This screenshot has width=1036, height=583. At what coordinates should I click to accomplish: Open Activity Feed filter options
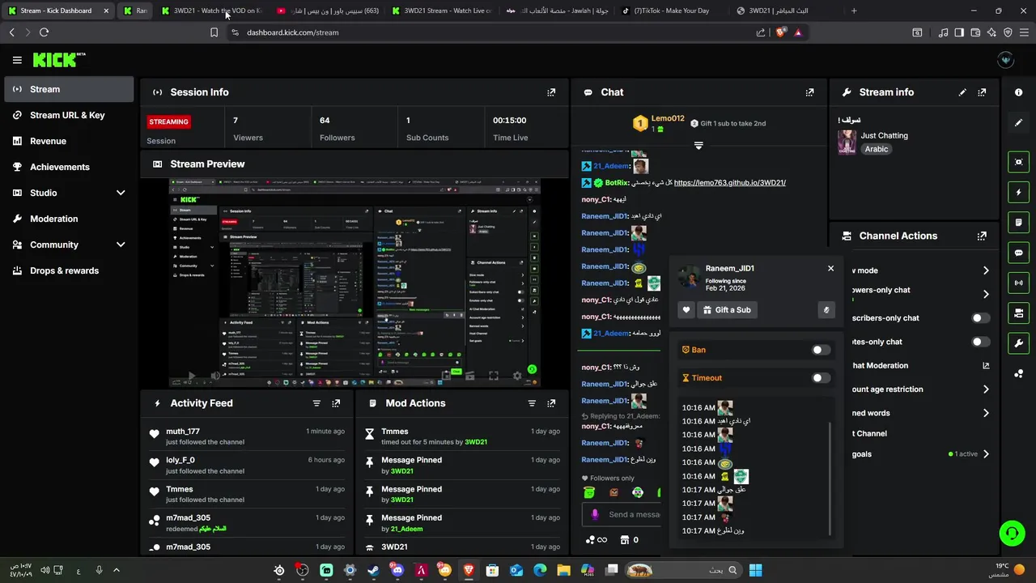(316, 403)
